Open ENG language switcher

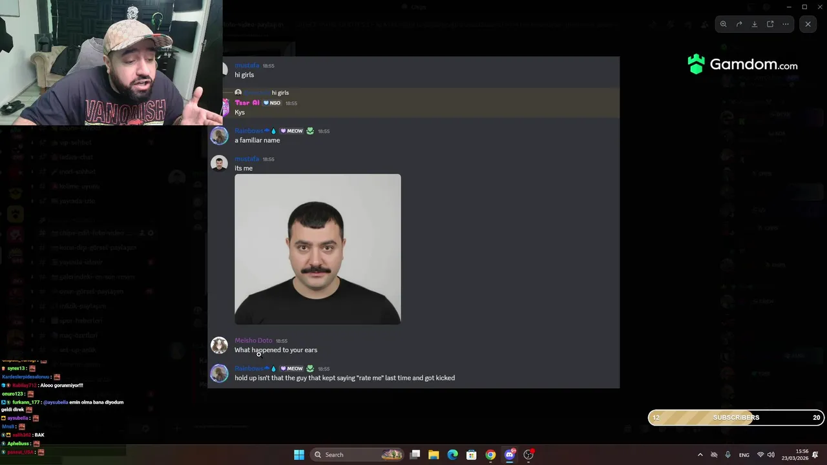coord(744,455)
